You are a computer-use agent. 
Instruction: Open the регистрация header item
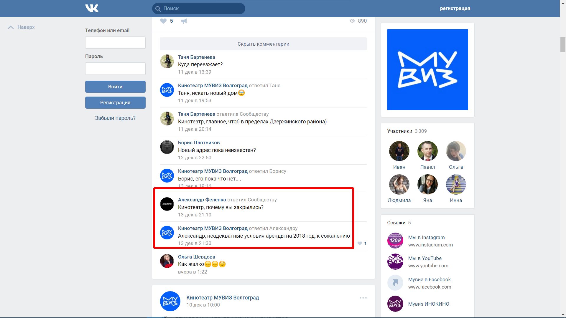(x=455, y=8)
